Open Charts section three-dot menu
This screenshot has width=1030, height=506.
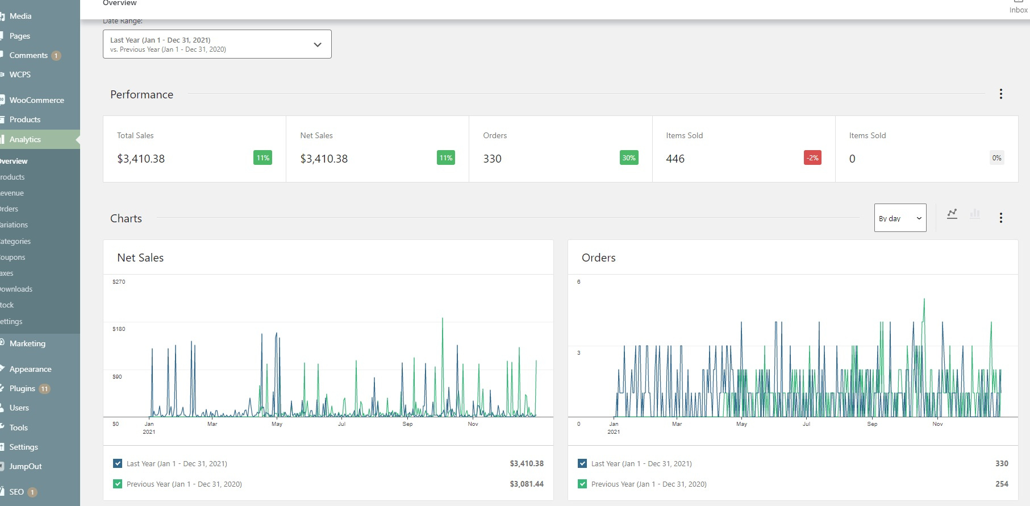coord(1000,218)
